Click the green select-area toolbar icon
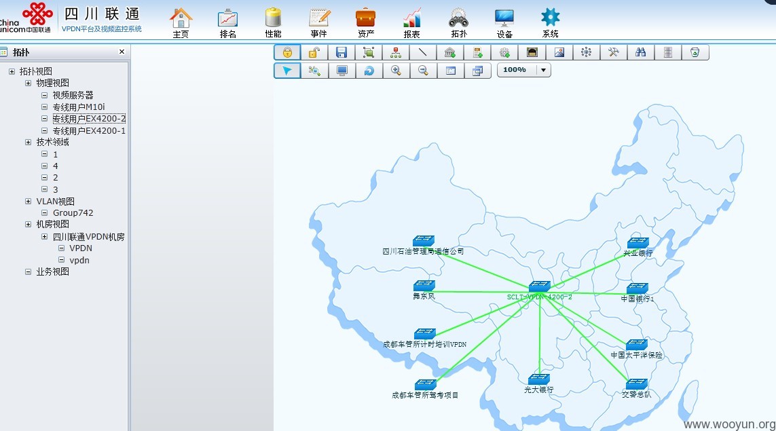776x431 pixels. pyautogui.click(x=369, y=52)
